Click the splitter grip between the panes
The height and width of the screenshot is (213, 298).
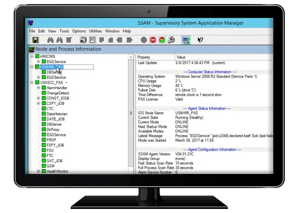(x=131, y=113)
